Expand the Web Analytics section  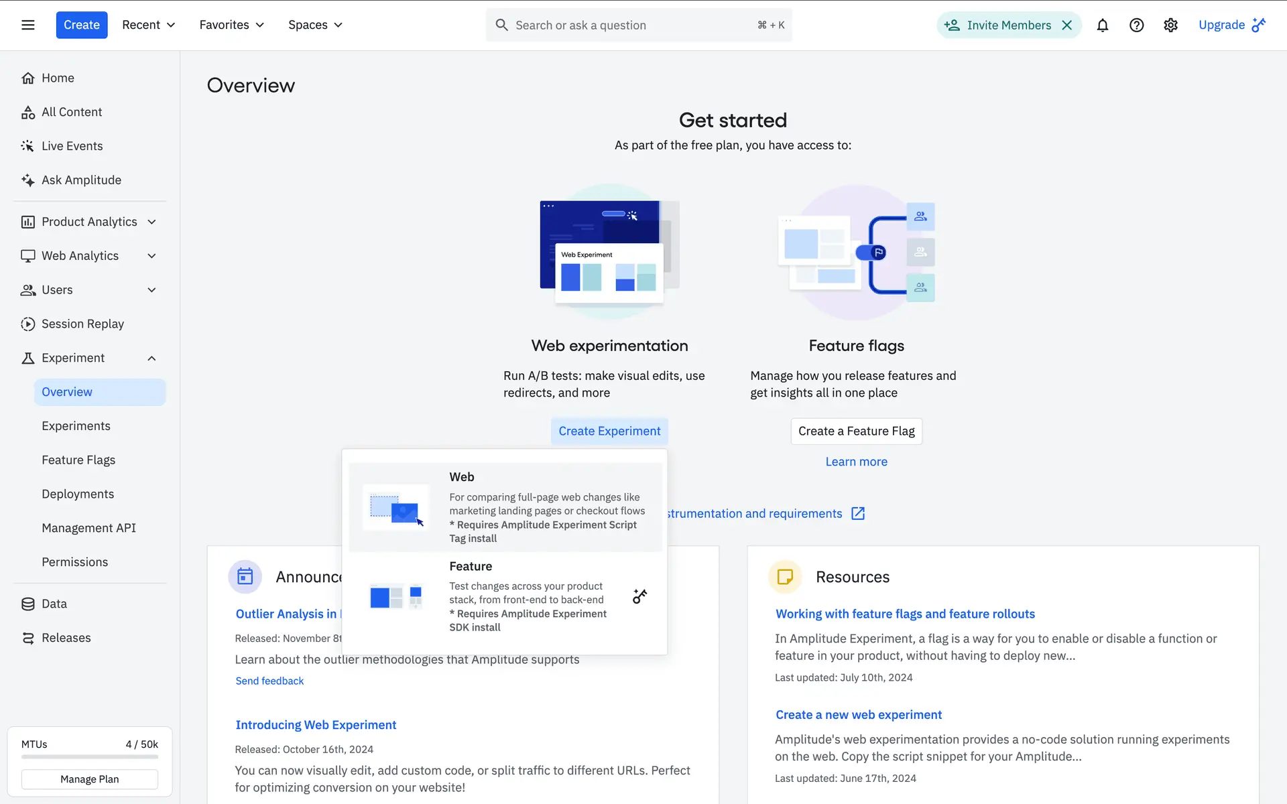151,256
